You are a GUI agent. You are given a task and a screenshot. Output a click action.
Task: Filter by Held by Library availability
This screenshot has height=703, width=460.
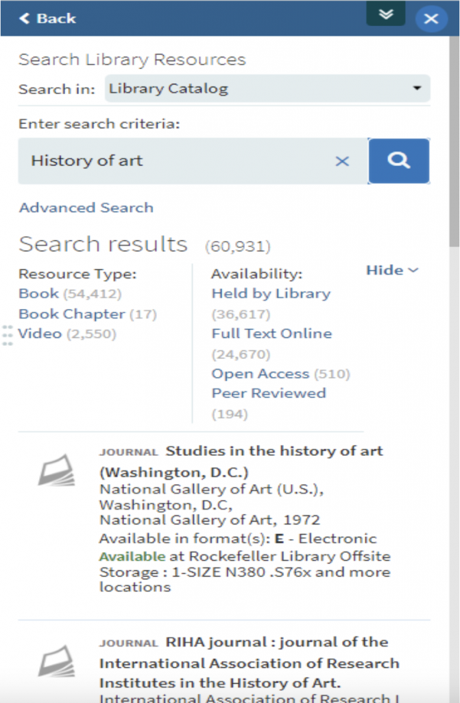tap(271, 294)
